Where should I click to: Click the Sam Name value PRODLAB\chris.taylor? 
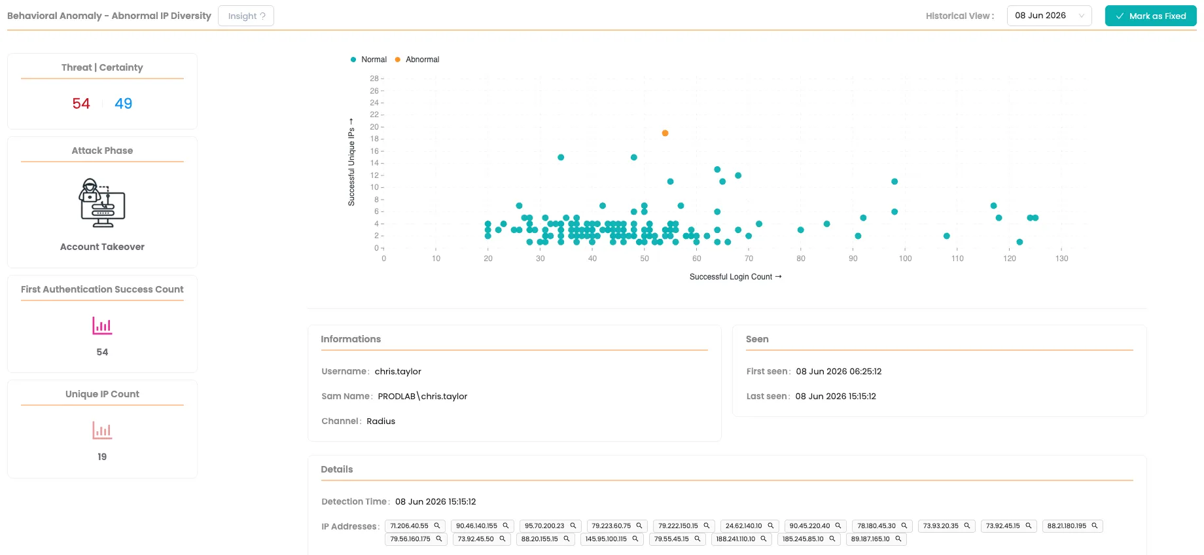click(x=423, y=396)
